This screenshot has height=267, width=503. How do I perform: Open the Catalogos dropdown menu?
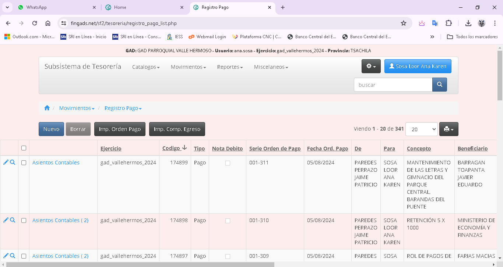[146, 67]
